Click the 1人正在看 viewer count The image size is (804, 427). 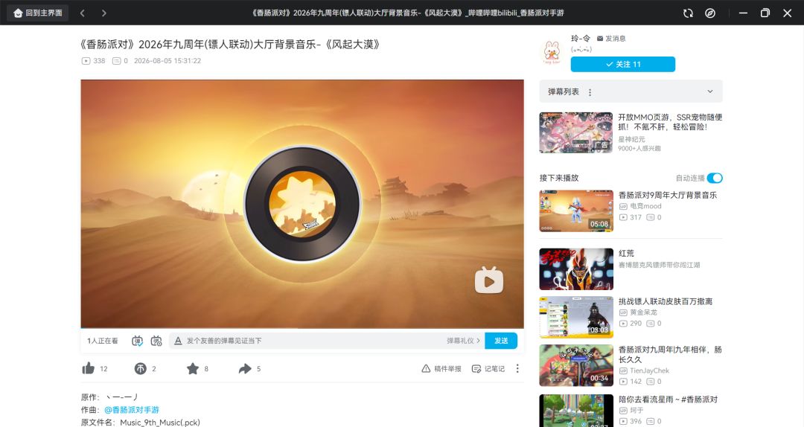[x=102, y=341]
